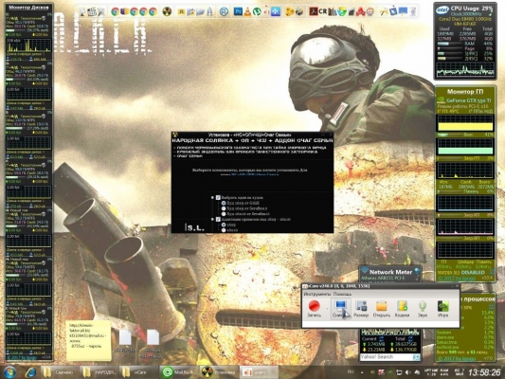The image size is (505, 379).
Task: Click the Yahoo! Search field in Network Meter
Action: click(x=386, y=357)
